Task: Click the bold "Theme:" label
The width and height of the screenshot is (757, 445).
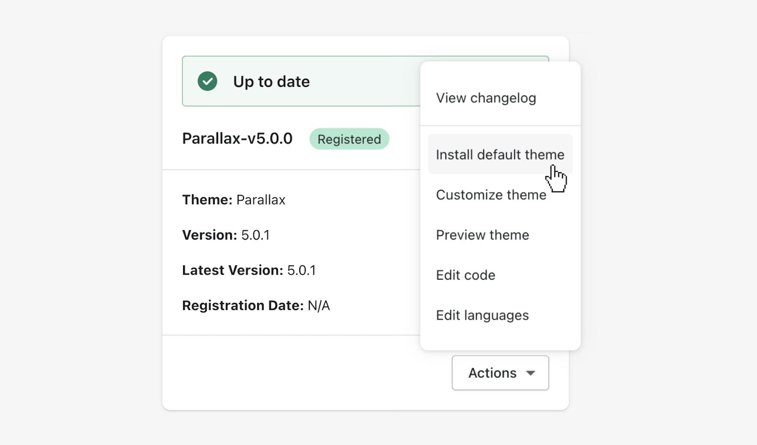Action: pyautogui.click(x=207, y=200)
